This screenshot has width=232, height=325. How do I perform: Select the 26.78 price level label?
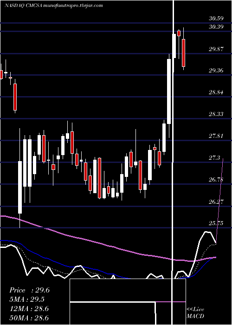click(216, 180)
